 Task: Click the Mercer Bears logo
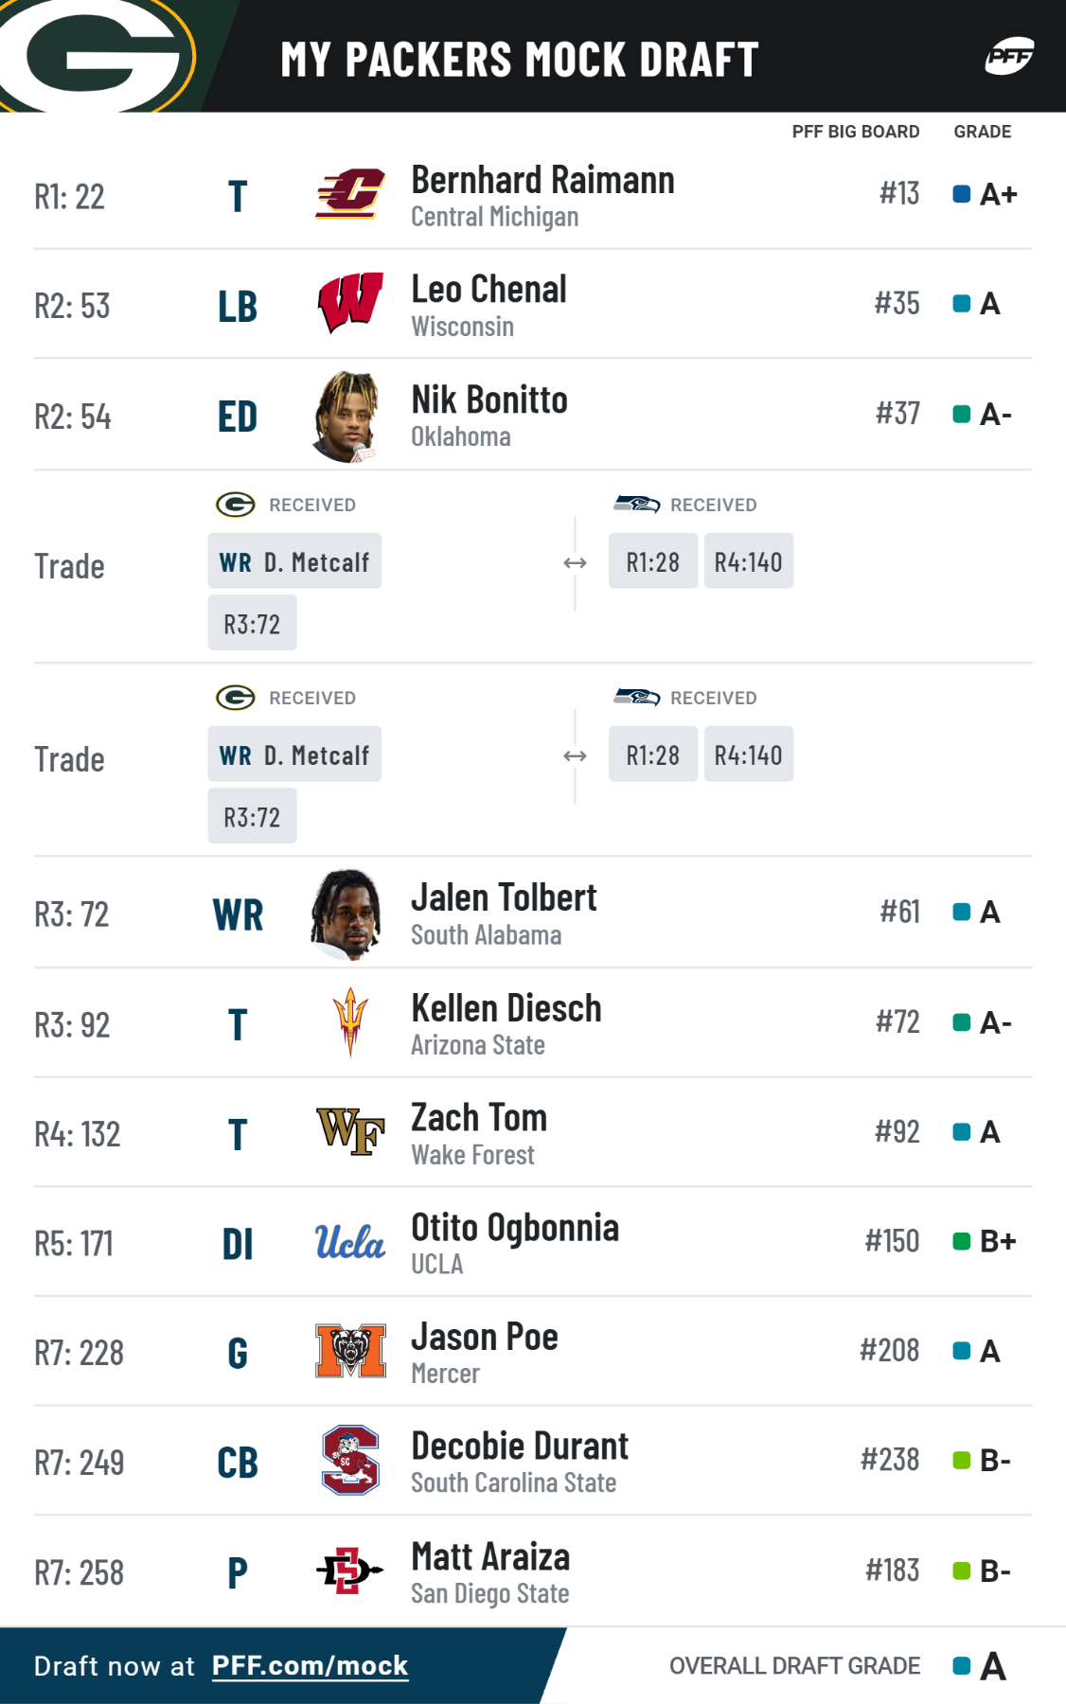point(350,1351)
